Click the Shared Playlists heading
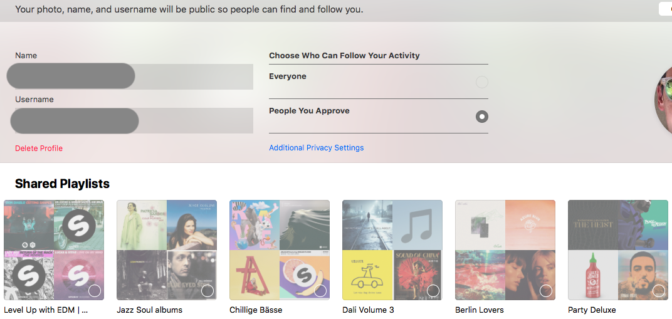The height and width of the screenshot is (319, 672). [62, 184]
